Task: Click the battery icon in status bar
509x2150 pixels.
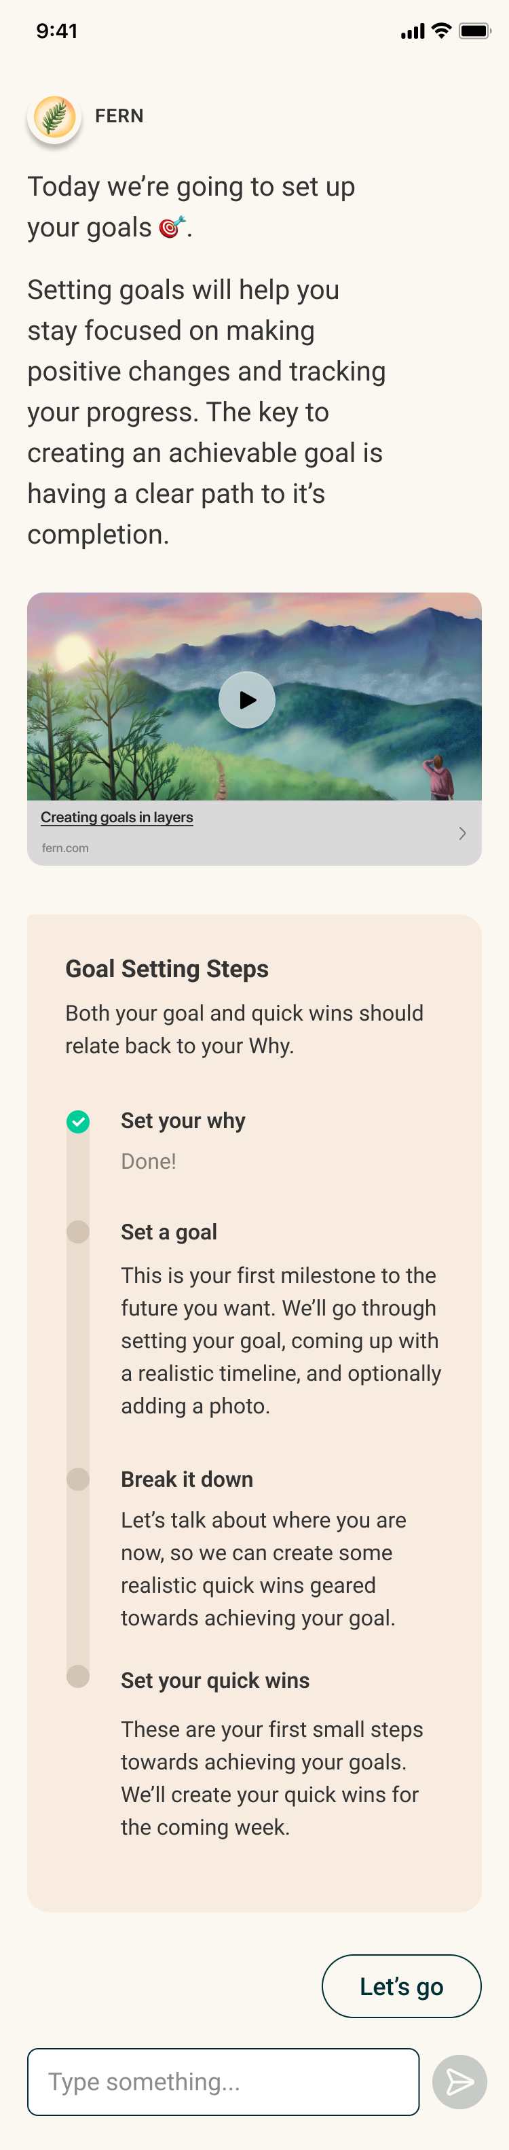Action: pyautogui.click(x=474, y=32)
